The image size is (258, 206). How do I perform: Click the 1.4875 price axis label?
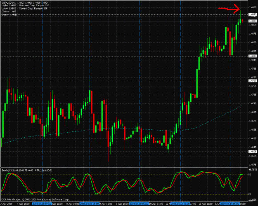pos(253,34)
